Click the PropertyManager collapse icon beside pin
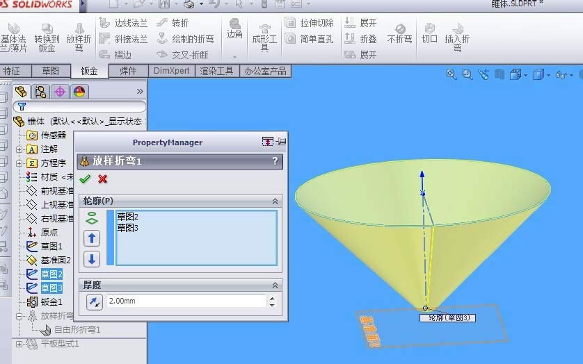This screenshot has height=364, width=583. click(267, 141)
